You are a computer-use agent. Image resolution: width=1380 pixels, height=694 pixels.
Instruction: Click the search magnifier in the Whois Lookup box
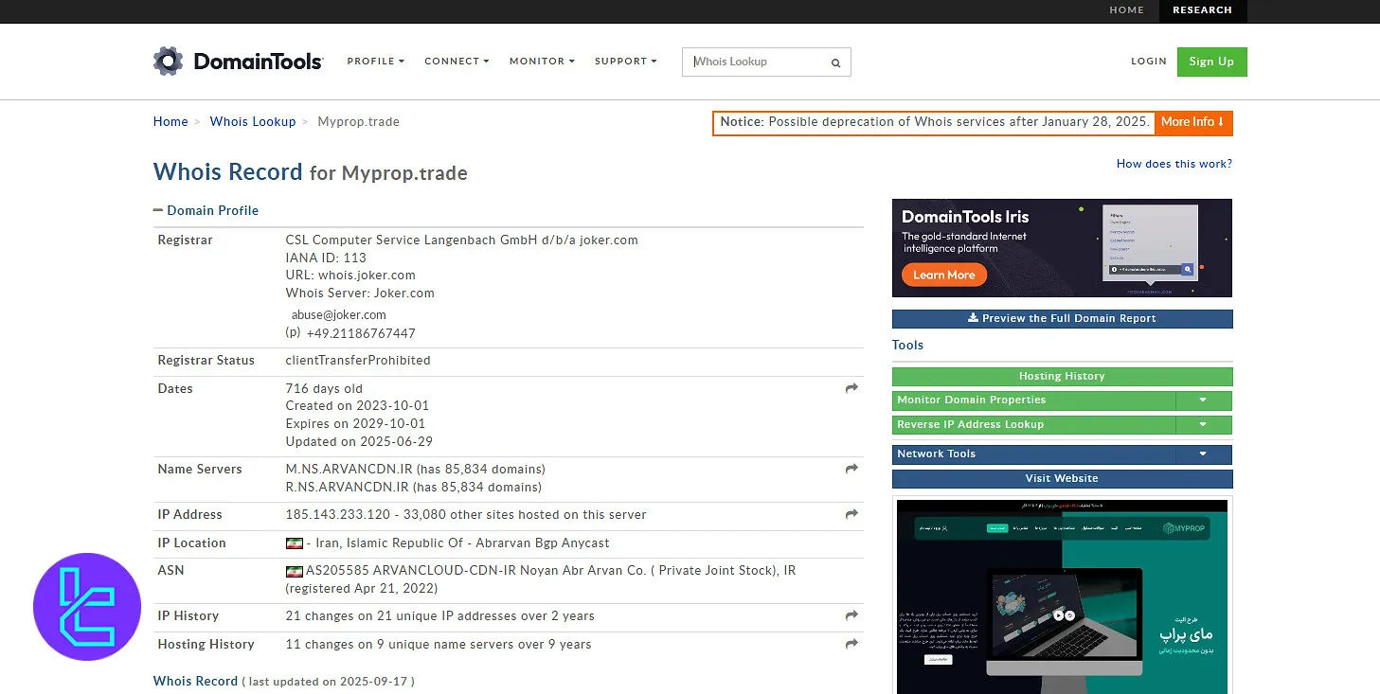pos(835,62)
